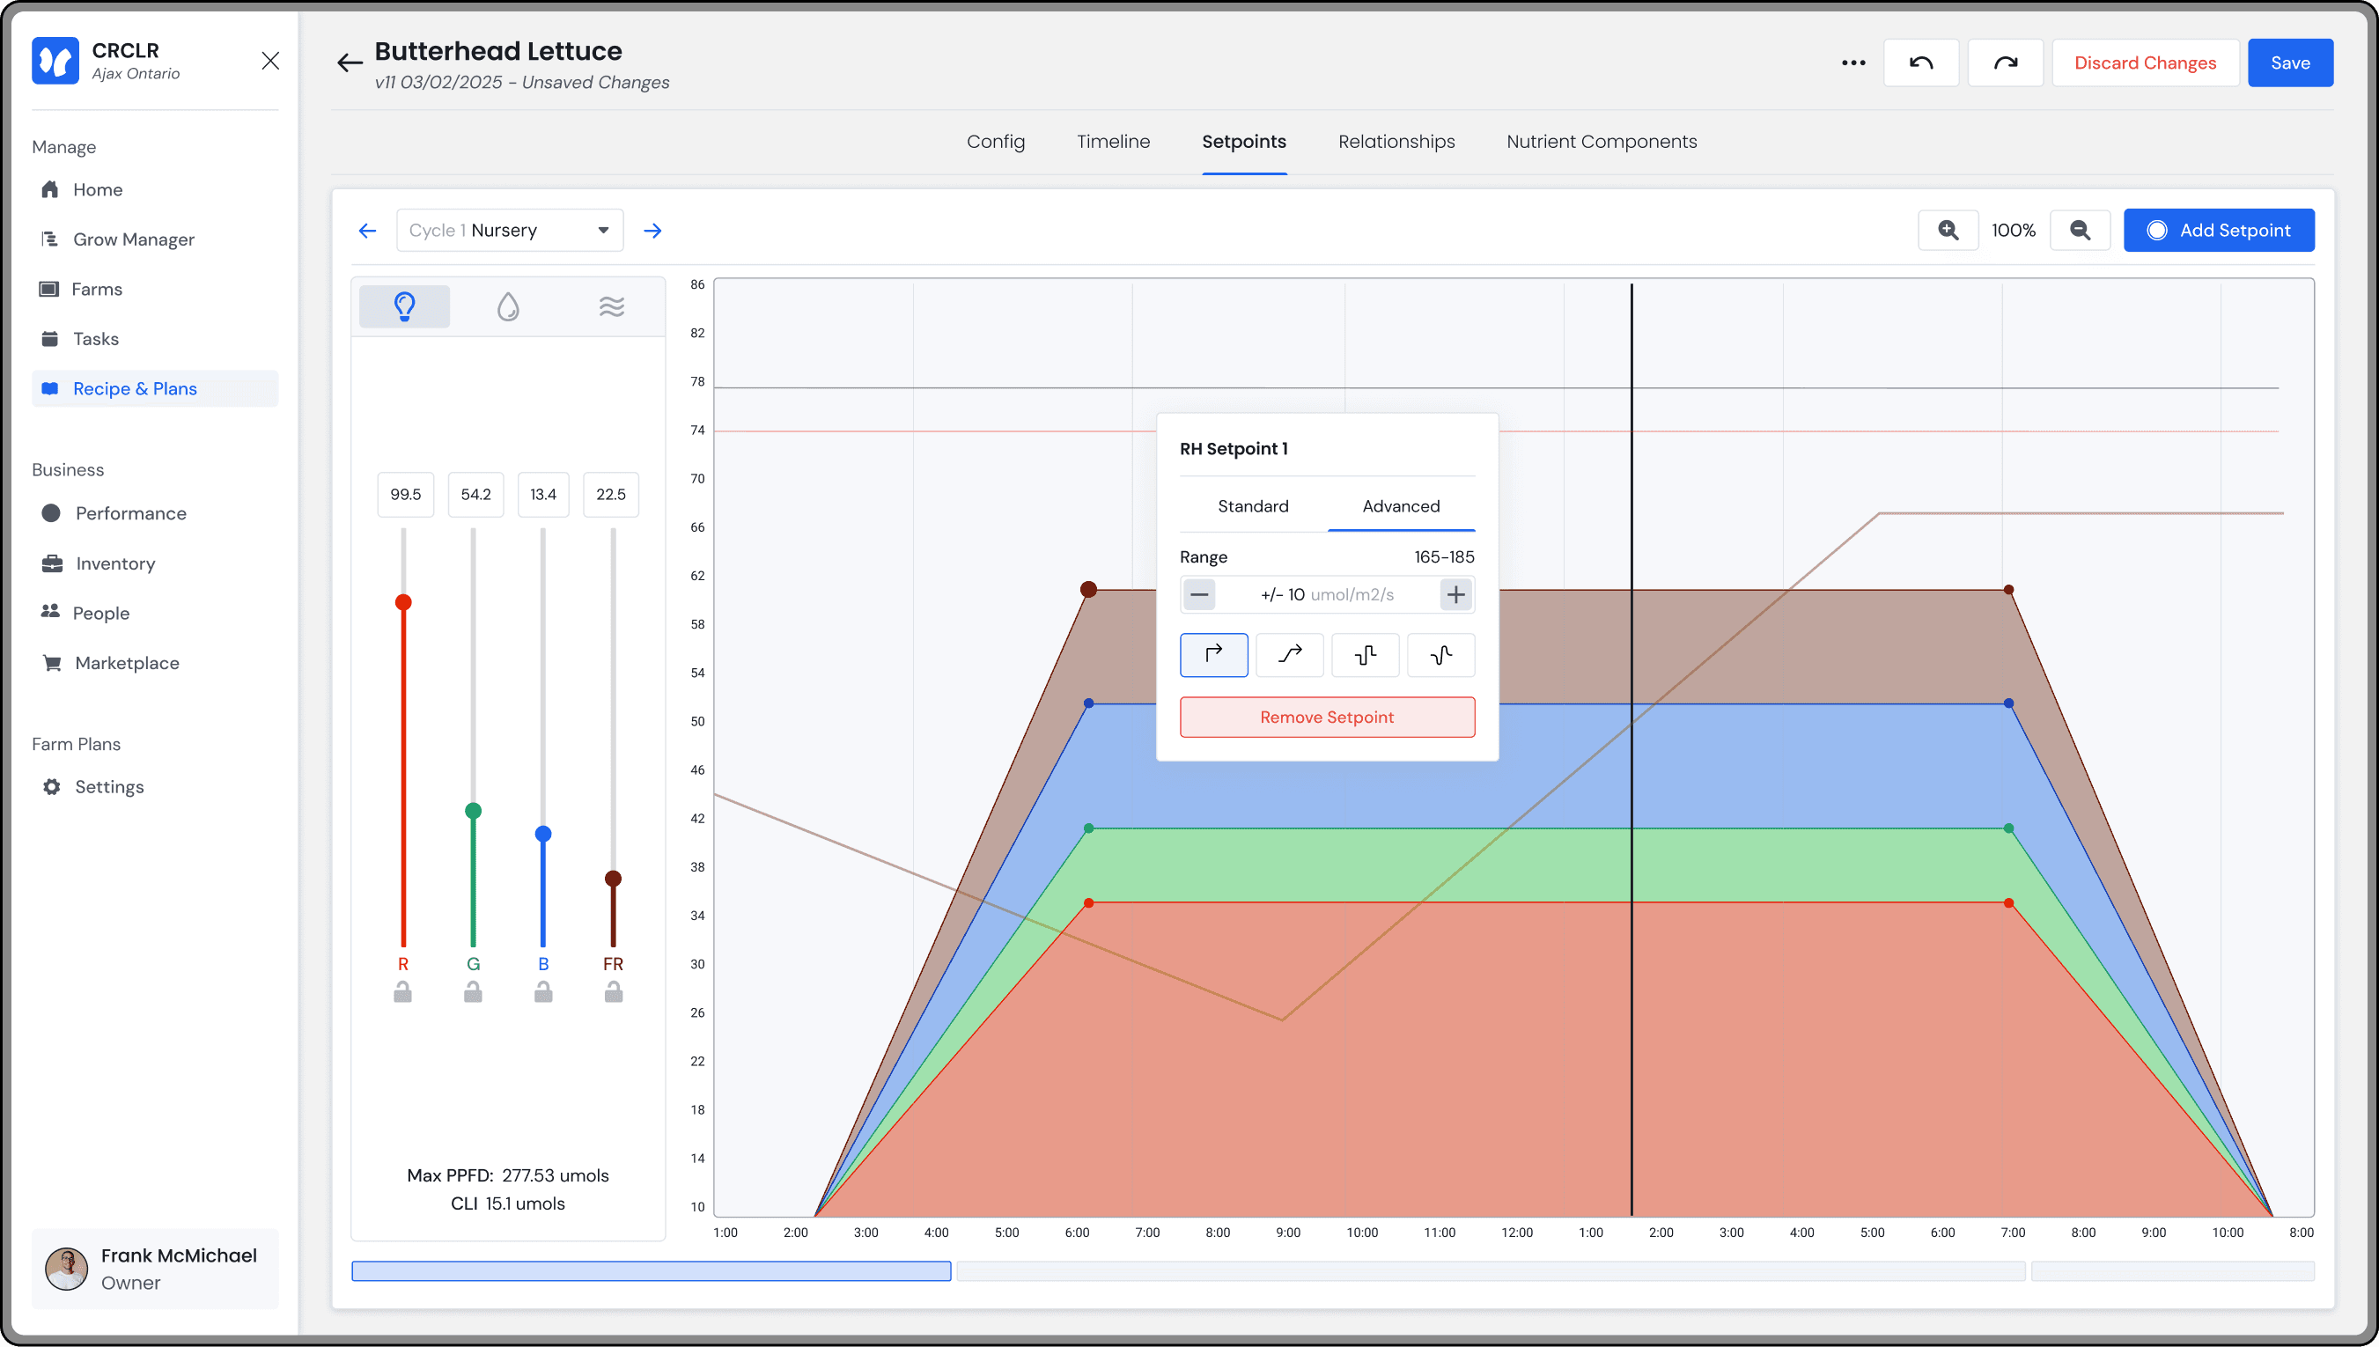The width and height of the screenshot is (2379, 1347).
Task: Select the smooth ramp transition icon
Action: tap(1289, 655)
